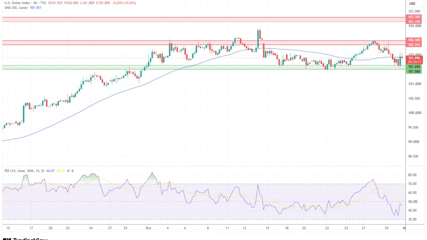
Task: Click the low price L101.828
Action: (87, 3)
